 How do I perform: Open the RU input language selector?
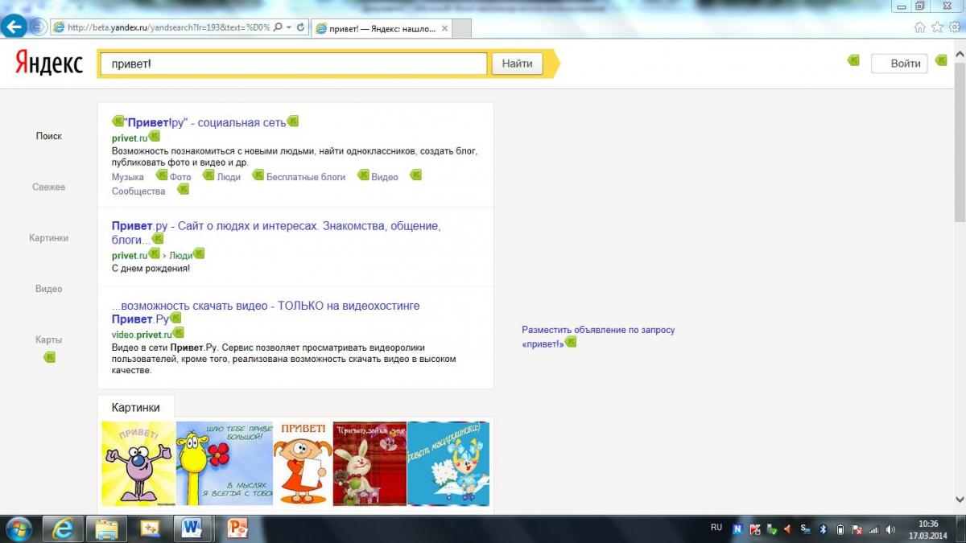click(716, 528)
